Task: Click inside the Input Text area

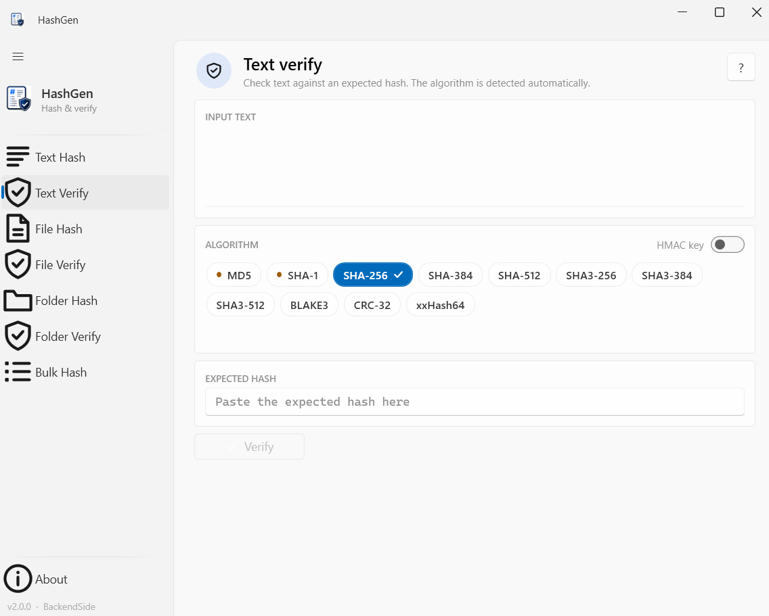Action: tap(475, 166)
